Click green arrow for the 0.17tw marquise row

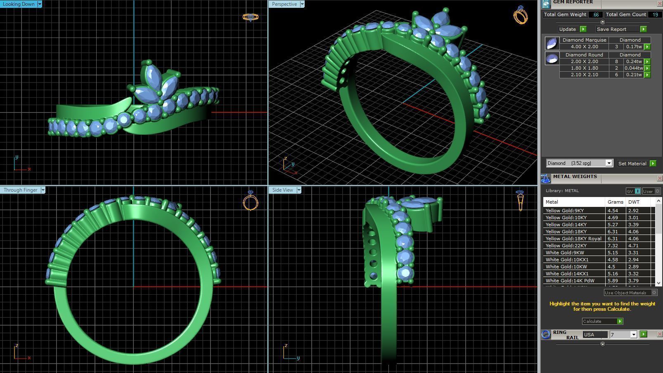click(x=647, y=47)
